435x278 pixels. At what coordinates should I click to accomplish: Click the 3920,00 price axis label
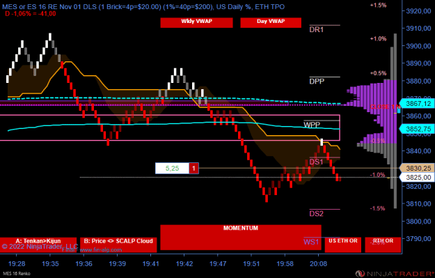[x=418, y=11]
